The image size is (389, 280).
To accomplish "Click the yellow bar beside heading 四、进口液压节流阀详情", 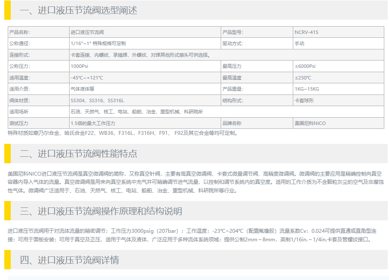I will [x=7, y=260].
